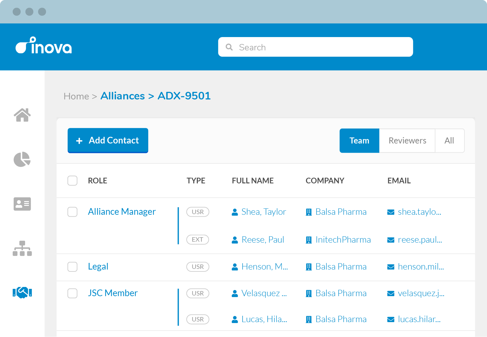Click the search magnifier icon

pyautogui.click(x=229, y=47)
